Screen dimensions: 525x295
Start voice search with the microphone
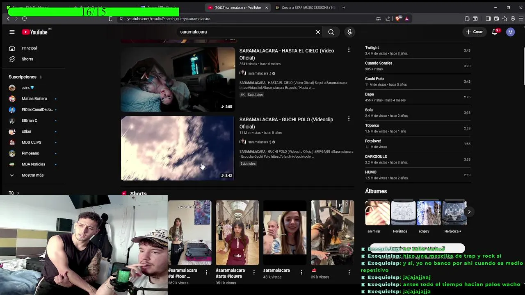pos(349,32)
